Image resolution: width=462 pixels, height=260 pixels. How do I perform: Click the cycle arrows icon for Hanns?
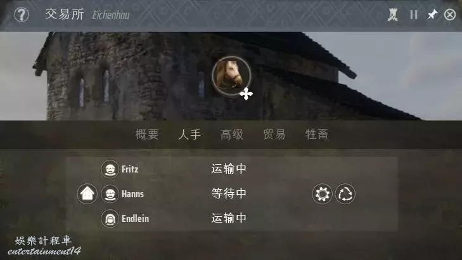(345, 193)
